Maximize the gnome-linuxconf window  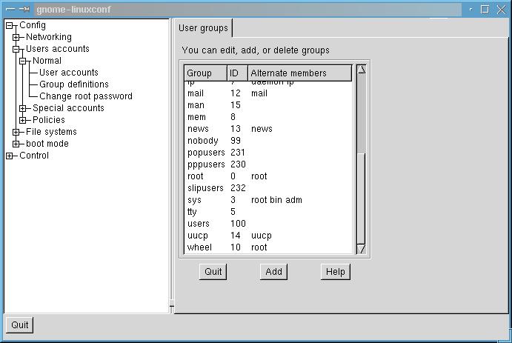pyautogui.click(x=485, y=9)
